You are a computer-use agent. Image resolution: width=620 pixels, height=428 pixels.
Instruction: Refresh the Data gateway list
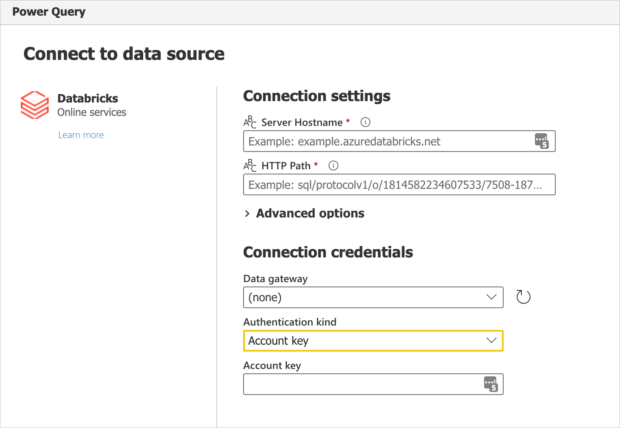click(x=523, y=296)
